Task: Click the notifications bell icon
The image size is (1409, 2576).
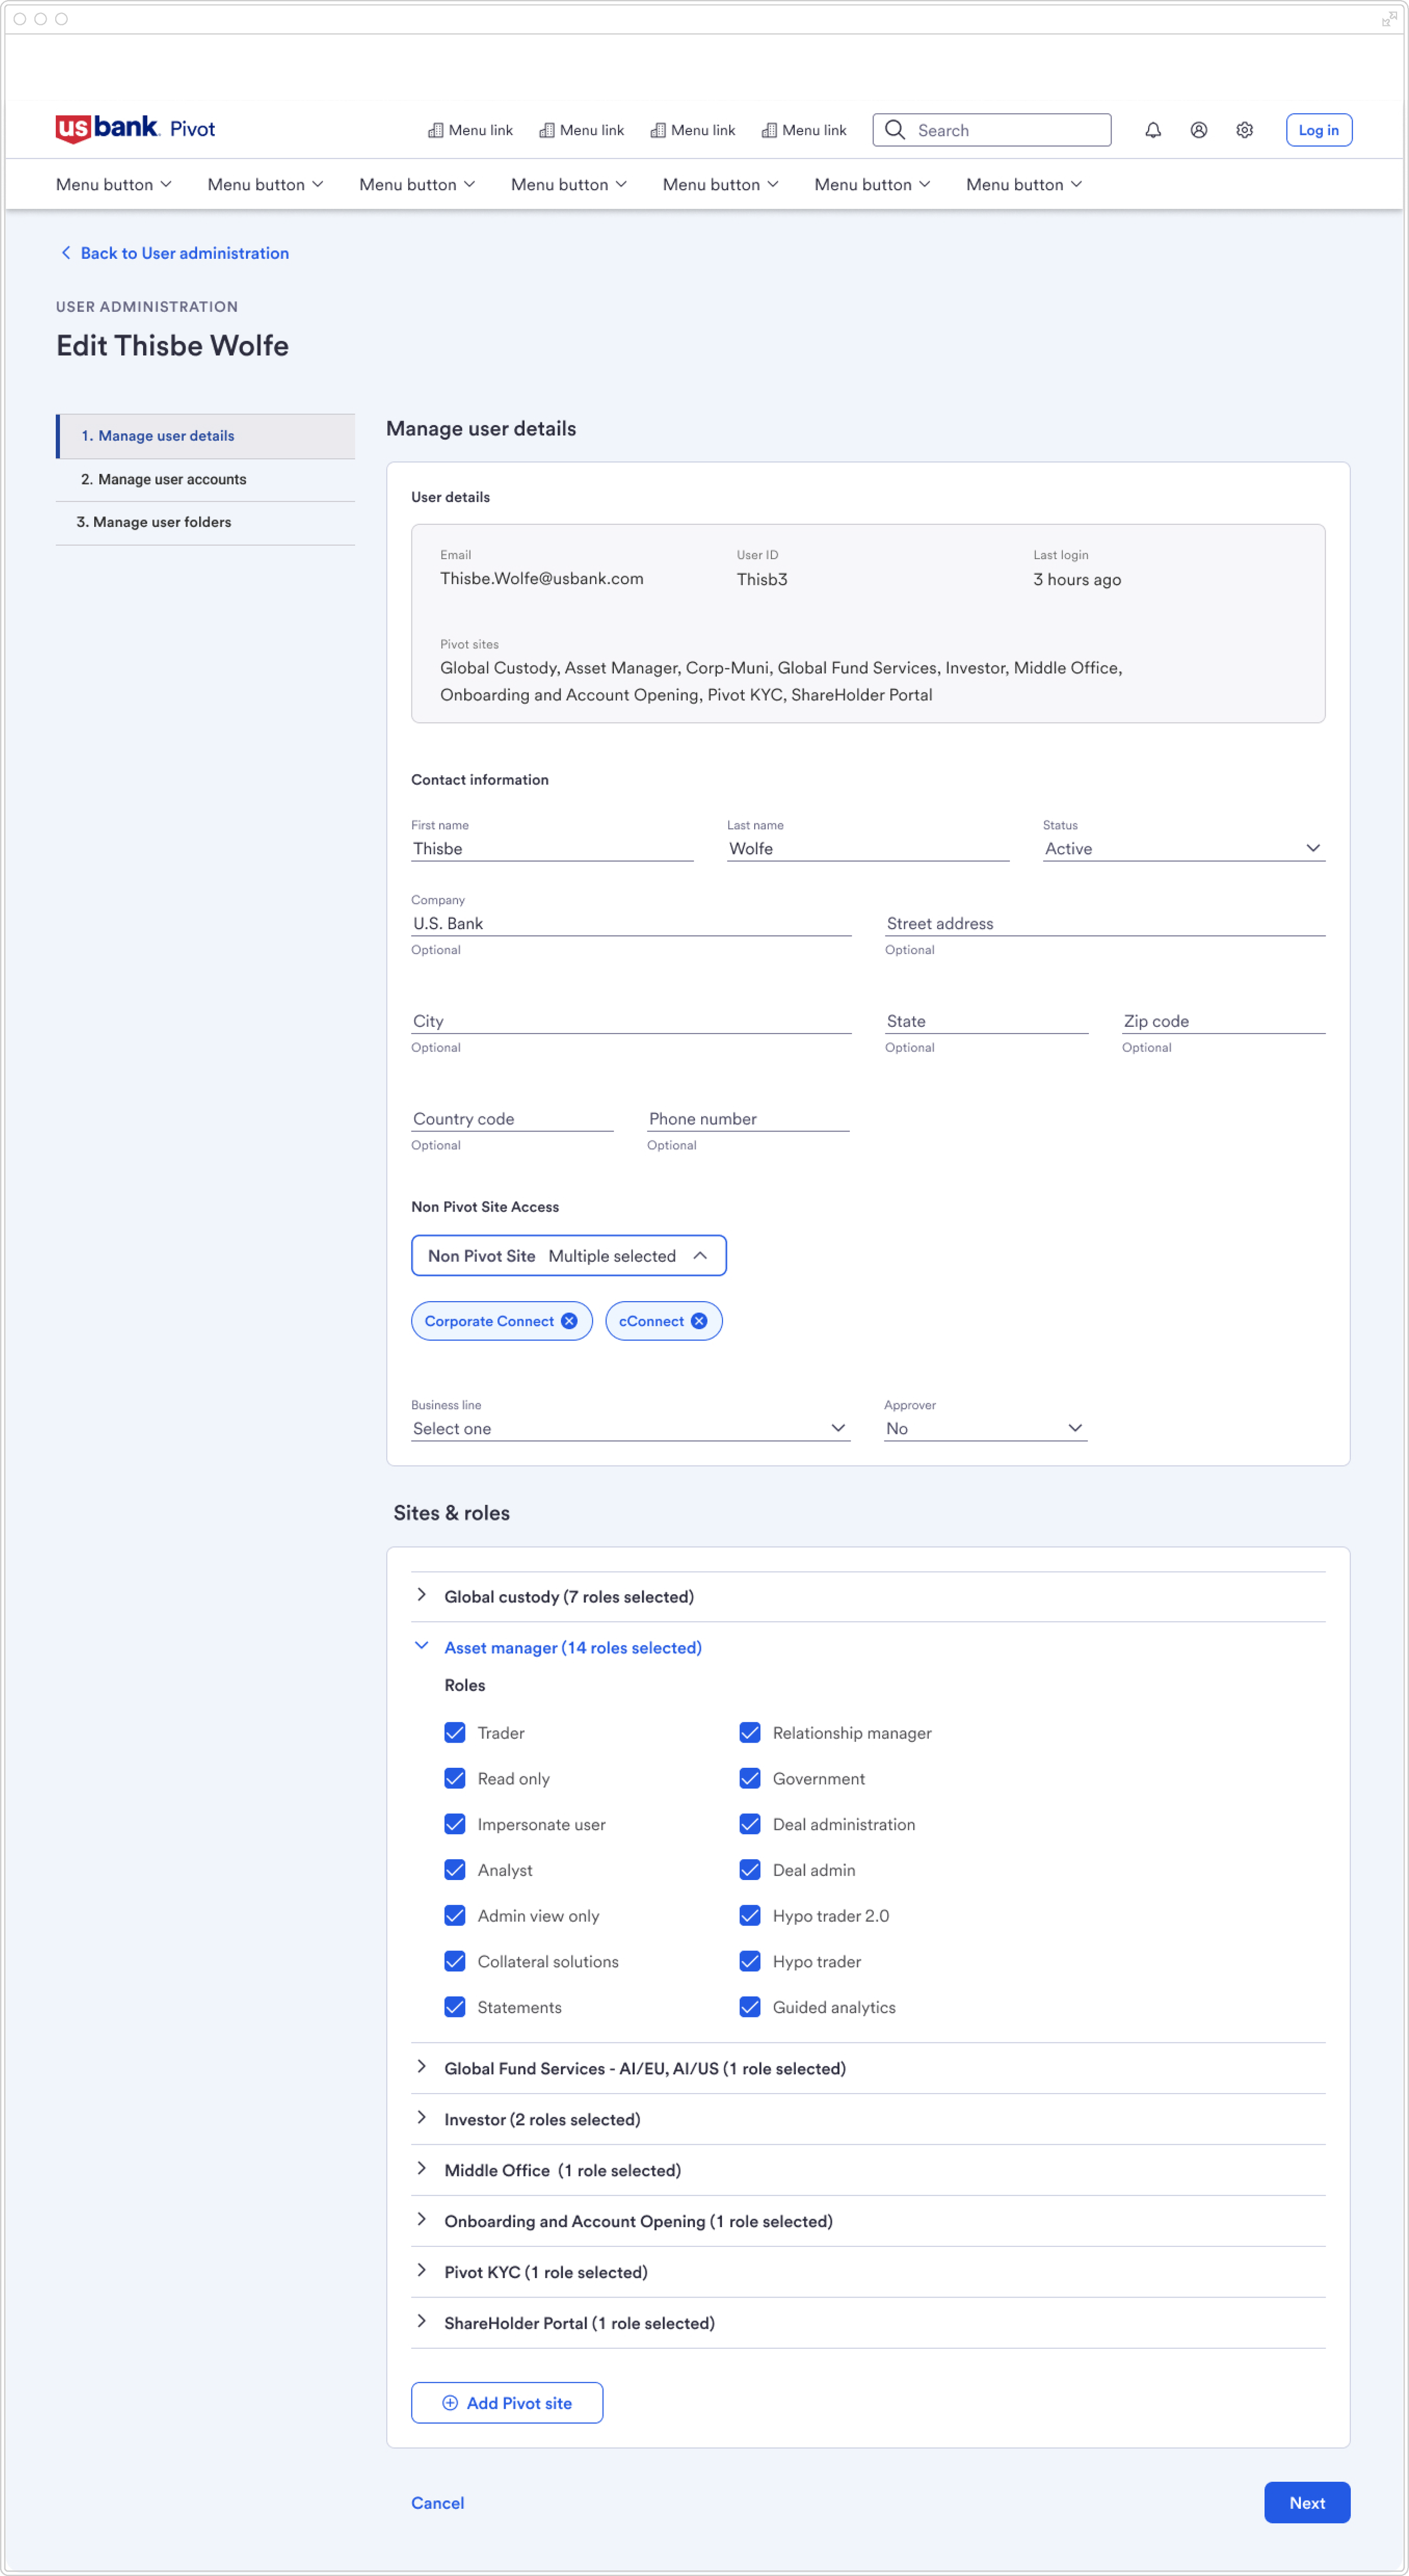Action: point(1152,130)
